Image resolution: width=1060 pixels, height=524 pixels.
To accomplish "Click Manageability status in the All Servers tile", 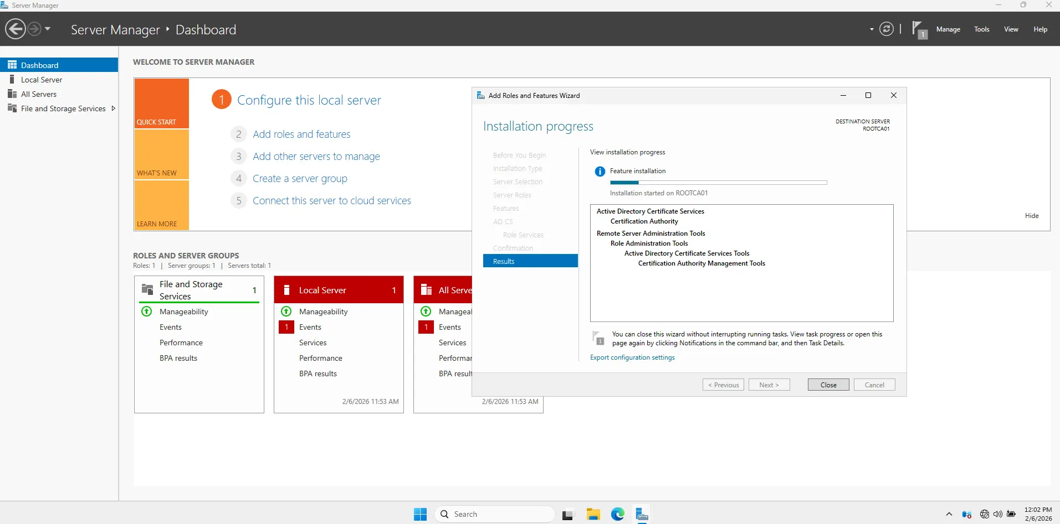I will 455,312.
